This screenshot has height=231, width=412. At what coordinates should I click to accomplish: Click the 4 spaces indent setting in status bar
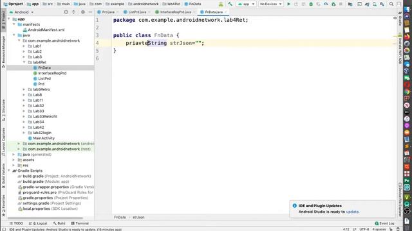(x=379, y=229)
